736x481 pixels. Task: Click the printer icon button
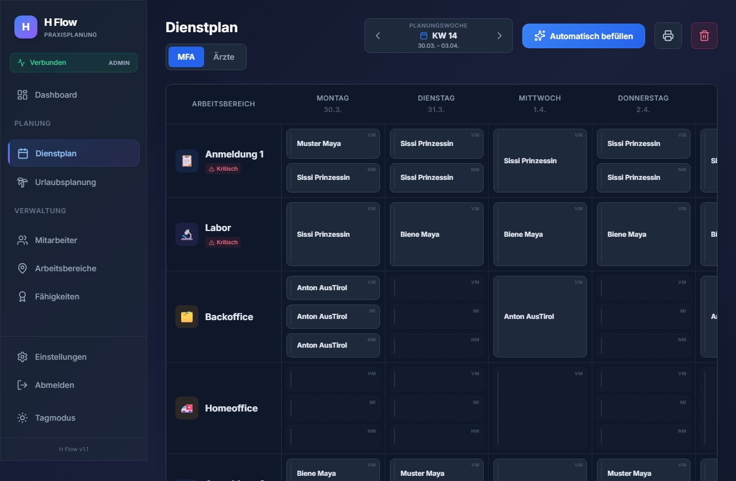pyautogui.click(x=668, y=36)
